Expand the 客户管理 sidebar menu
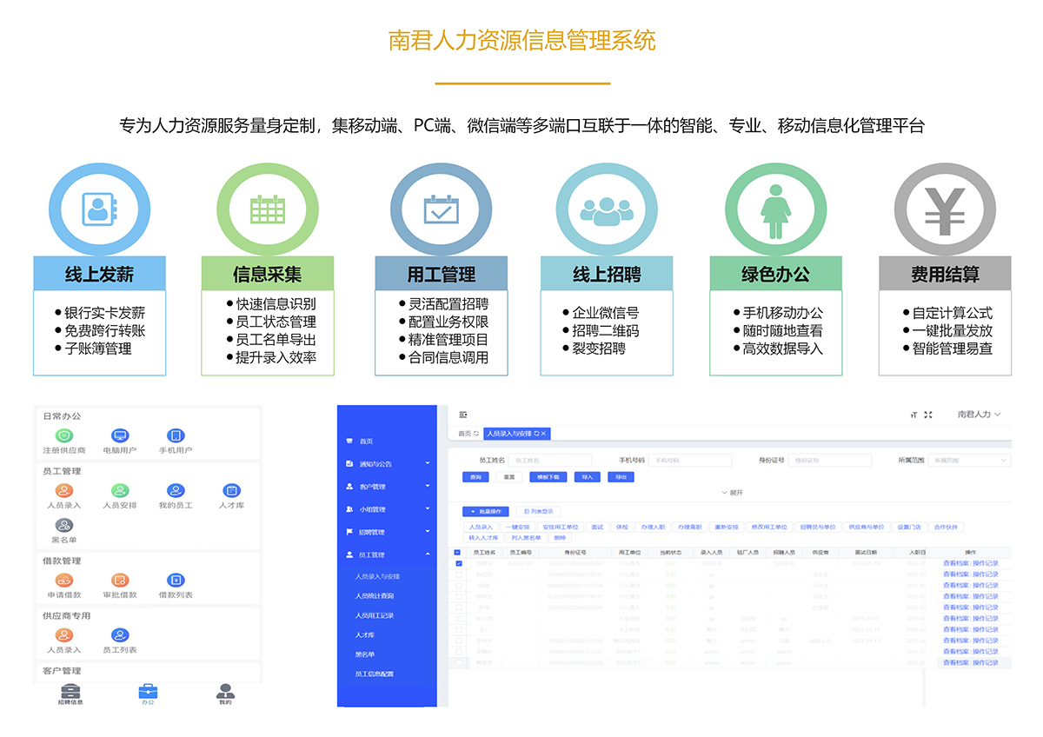This screenshot has width=1043, height=737. coord(388,487)
